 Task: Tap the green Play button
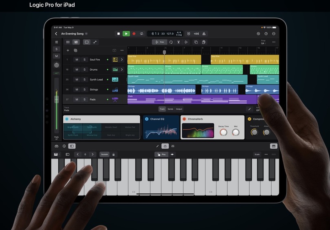point(126,34)
